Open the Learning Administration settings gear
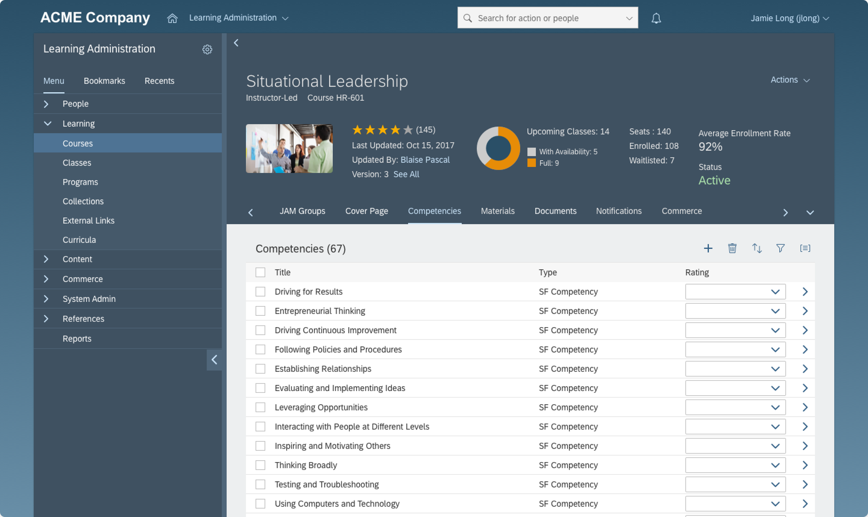Screen dimensions: 868x517 (207, 50)
